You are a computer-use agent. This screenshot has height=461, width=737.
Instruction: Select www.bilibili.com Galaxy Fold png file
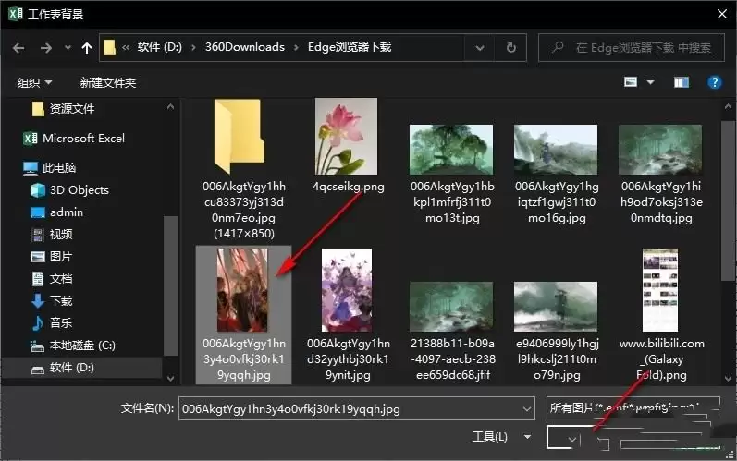coord(661,314)
